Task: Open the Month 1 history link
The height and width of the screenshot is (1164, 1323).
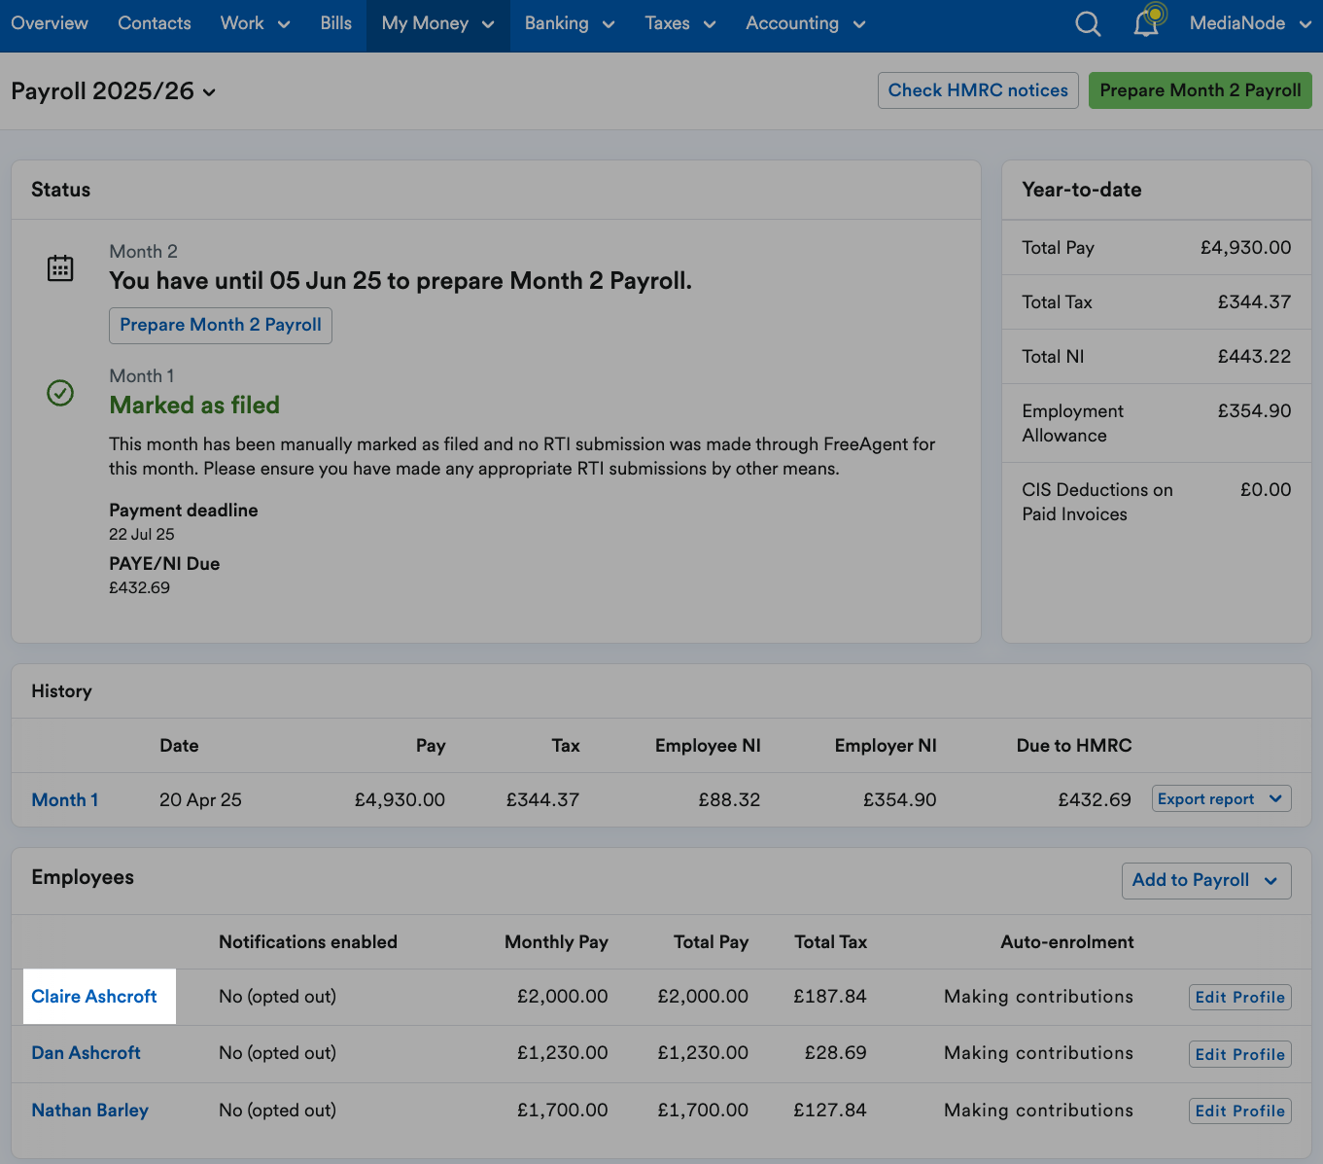Action: coord(65,799)
